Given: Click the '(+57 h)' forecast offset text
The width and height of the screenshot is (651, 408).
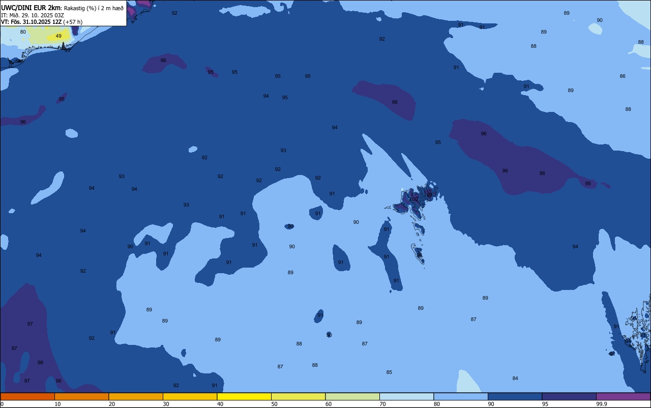Looking at the screenshot, I should click(x=73, y=22).
